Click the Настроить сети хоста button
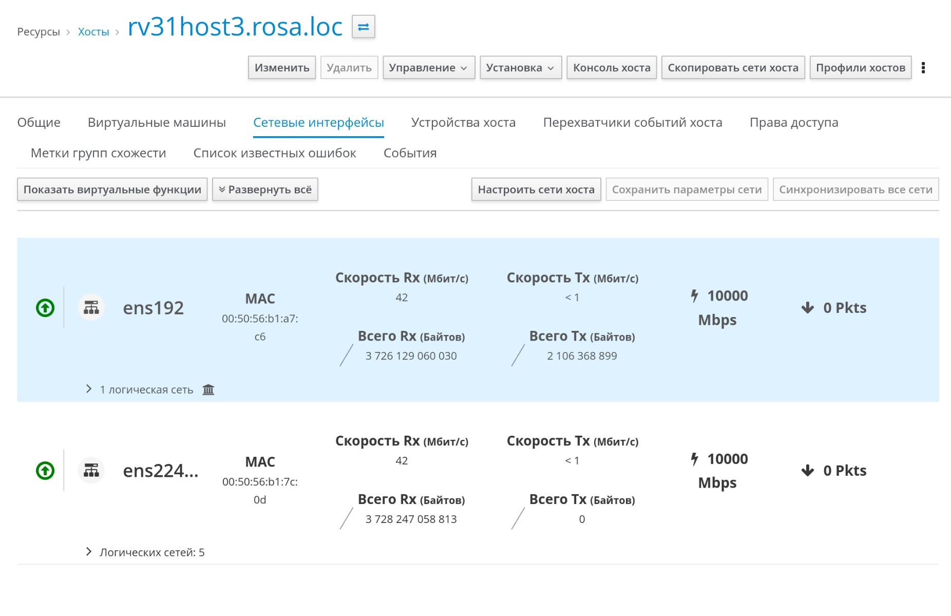This screenshot has height=616, width=951. pyautogui.click(x=536, y=190)
